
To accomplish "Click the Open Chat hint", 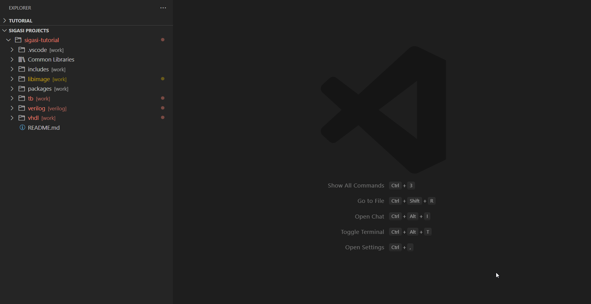I will (369, 216).
